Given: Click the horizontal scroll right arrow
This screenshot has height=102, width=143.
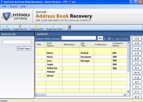Looking at the screenshot, I should [x=125, y=95].
